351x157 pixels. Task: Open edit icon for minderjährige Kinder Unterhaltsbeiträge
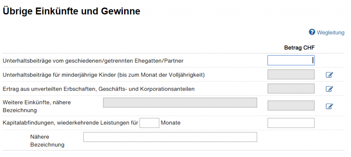point(329,75)
